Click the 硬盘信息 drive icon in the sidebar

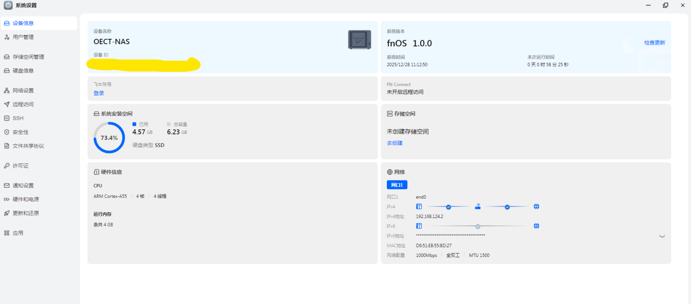point(7,71)
